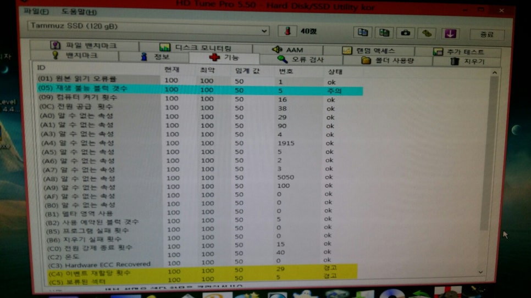Select the 기능 health tab
This screenshot has width=531, height=298.
pyautogui.click(x=224, y=58)
